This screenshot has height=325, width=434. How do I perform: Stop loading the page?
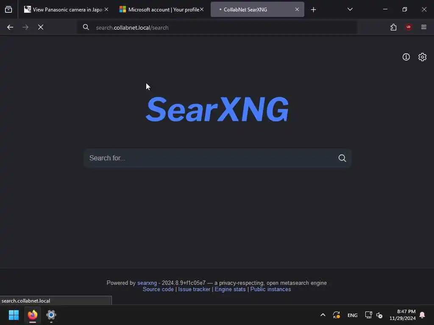coord(41,27)
